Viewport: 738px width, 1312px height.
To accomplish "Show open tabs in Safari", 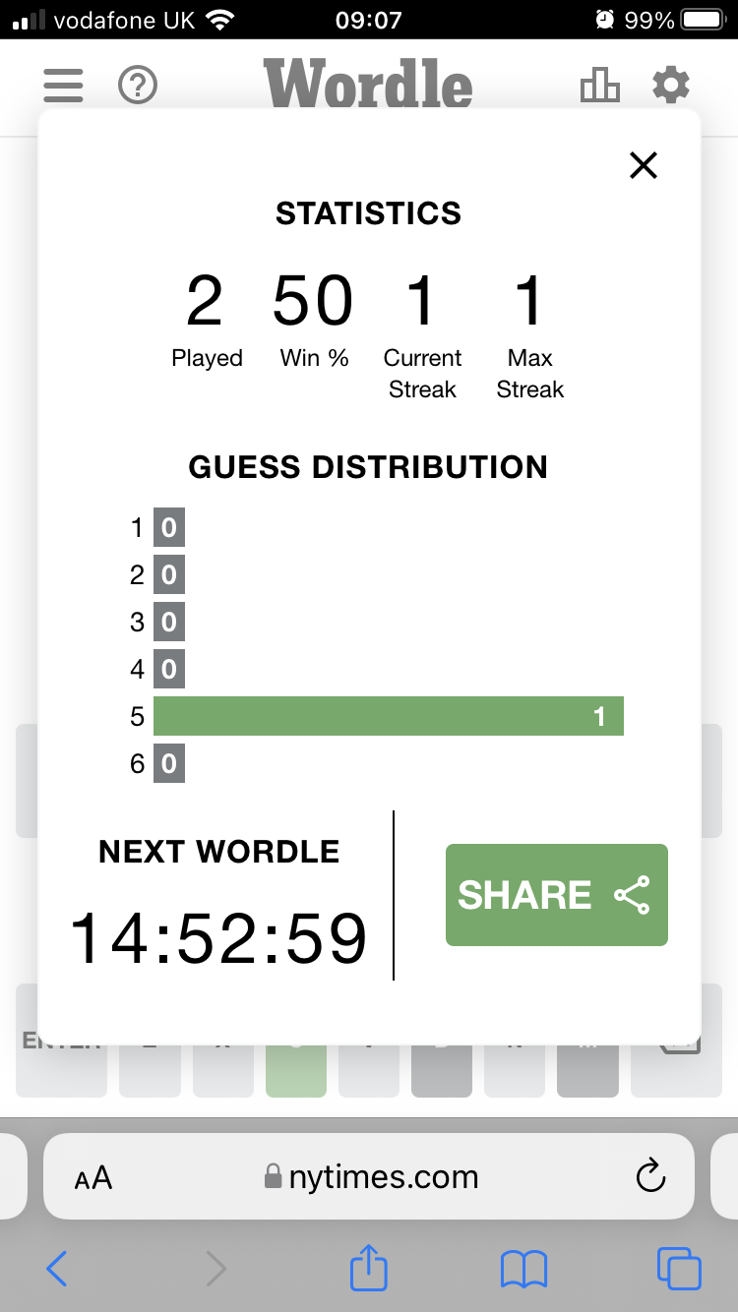I will pyautogui.click(x=679, y=1269).
